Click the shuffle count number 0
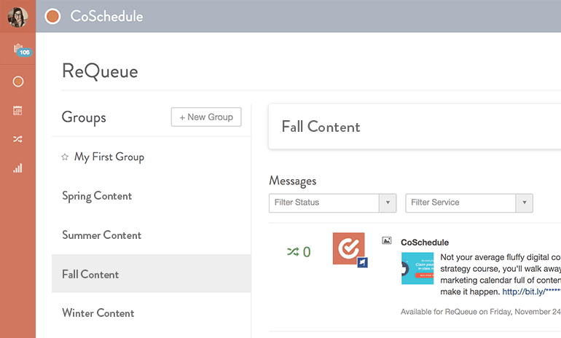 tap(307, 252)
